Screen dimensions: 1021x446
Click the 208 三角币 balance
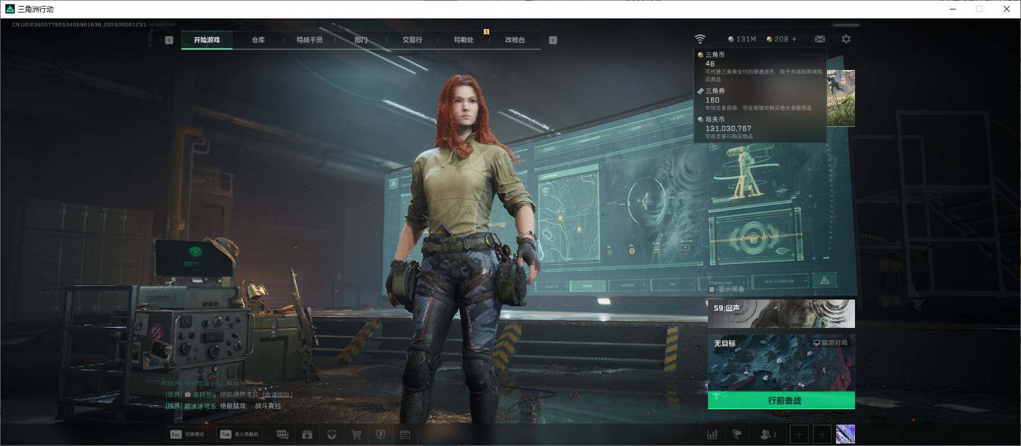777,39
